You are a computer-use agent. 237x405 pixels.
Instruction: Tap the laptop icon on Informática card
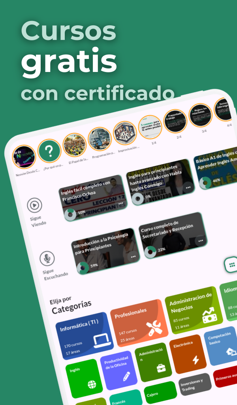point(103,340)
